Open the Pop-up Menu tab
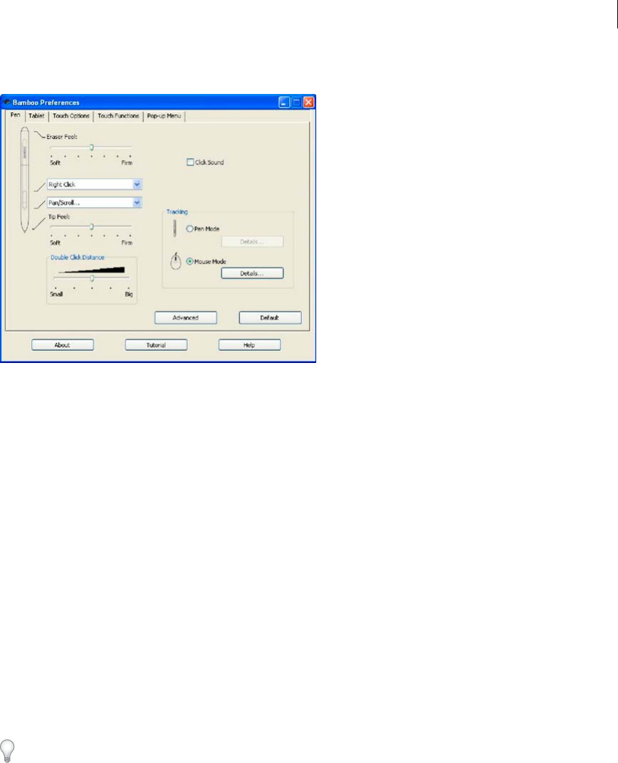This screenshot has height=763, width=618. click(164, 116)
